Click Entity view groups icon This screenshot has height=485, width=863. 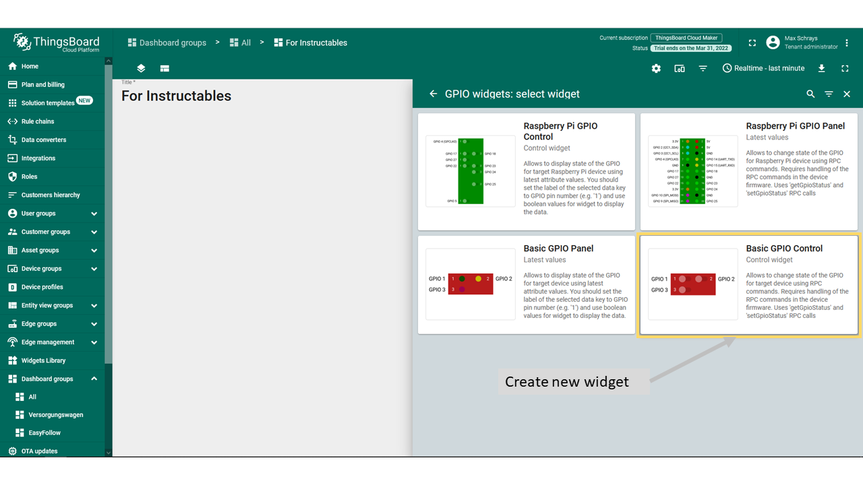pos(12,305)
